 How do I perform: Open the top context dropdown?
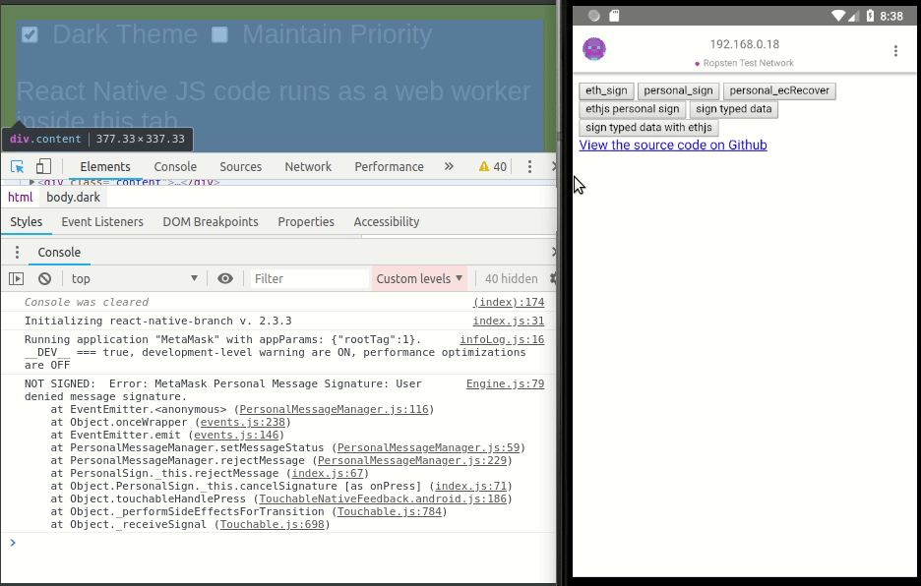135,279
